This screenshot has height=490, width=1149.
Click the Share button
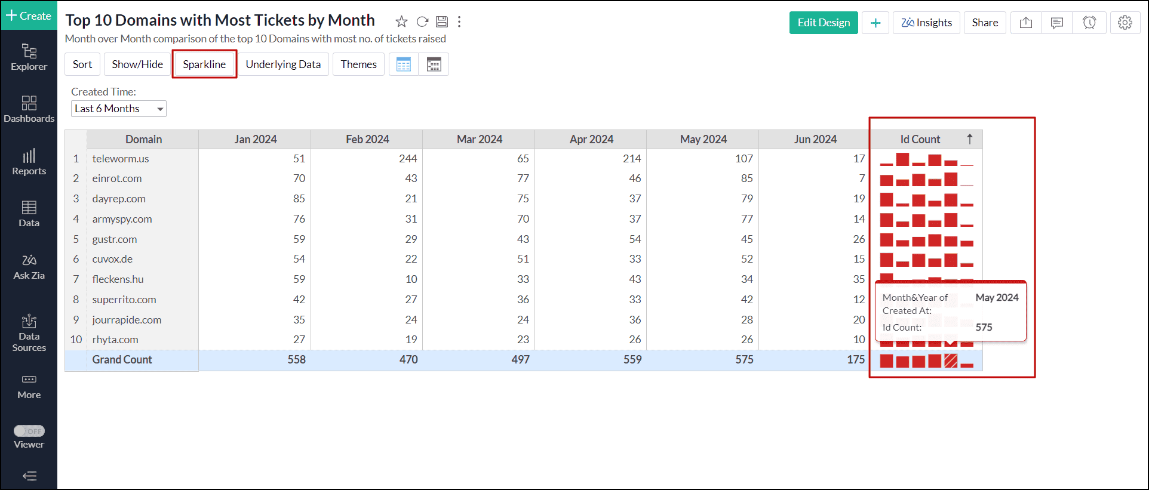985,23
